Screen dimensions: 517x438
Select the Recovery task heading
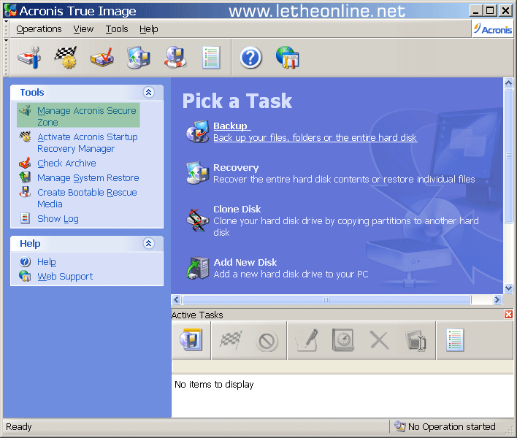(236, 167)
